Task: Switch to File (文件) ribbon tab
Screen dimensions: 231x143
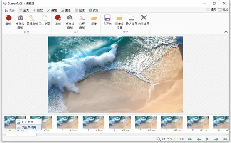Action: coord(10,10)
